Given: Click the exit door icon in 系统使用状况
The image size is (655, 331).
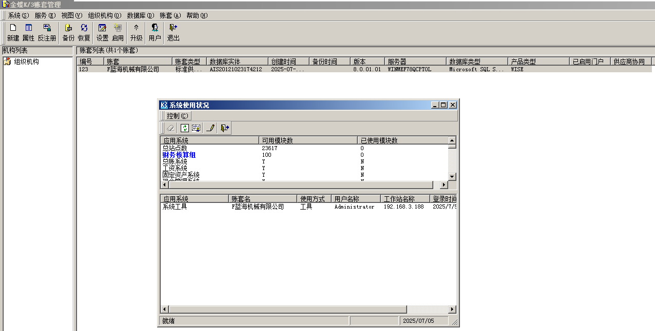Looking at the screenshot, I should 225,128.
